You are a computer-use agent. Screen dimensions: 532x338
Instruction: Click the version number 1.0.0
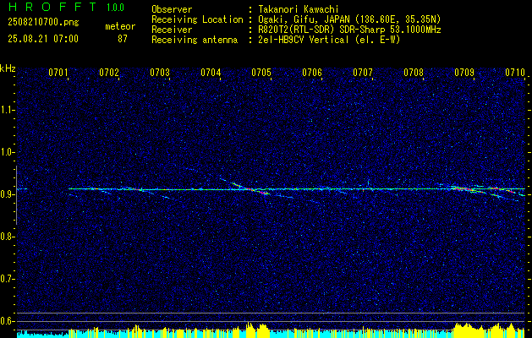coord(115,8)
